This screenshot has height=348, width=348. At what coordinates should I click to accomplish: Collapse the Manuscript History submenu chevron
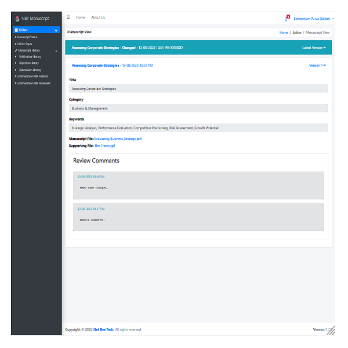coord(56,51)
